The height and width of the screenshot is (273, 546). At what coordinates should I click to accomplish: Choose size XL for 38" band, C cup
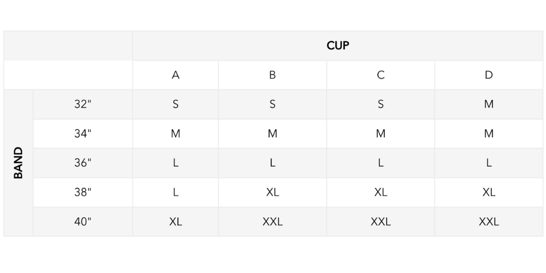(381, 193)
